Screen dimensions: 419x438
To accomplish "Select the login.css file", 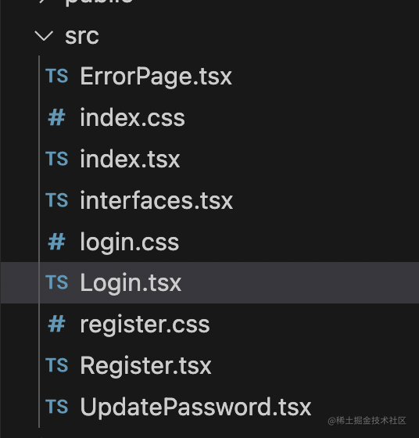I will 130,242.
